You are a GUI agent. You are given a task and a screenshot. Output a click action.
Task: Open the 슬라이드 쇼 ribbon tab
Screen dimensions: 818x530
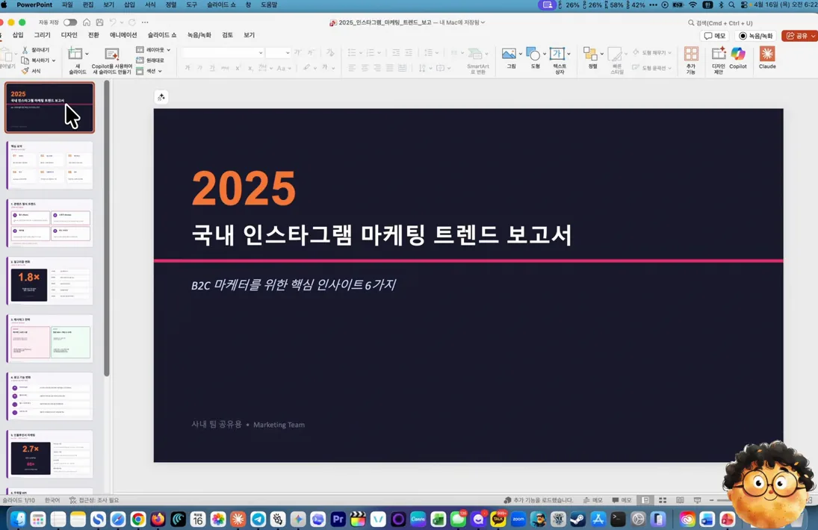click(x=161, y=35)
